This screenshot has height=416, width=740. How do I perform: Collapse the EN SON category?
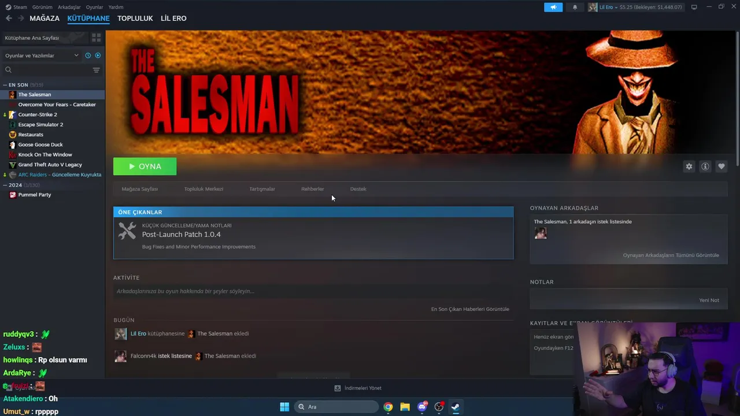click(5, 85)
